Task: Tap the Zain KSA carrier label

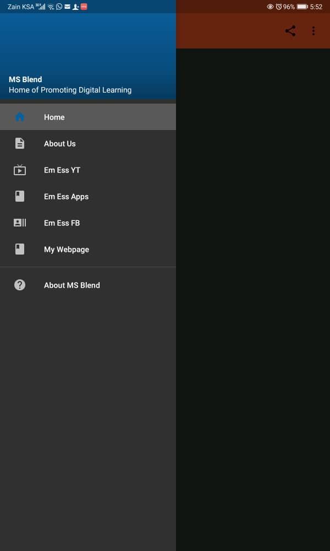Action: click(21, 7)
